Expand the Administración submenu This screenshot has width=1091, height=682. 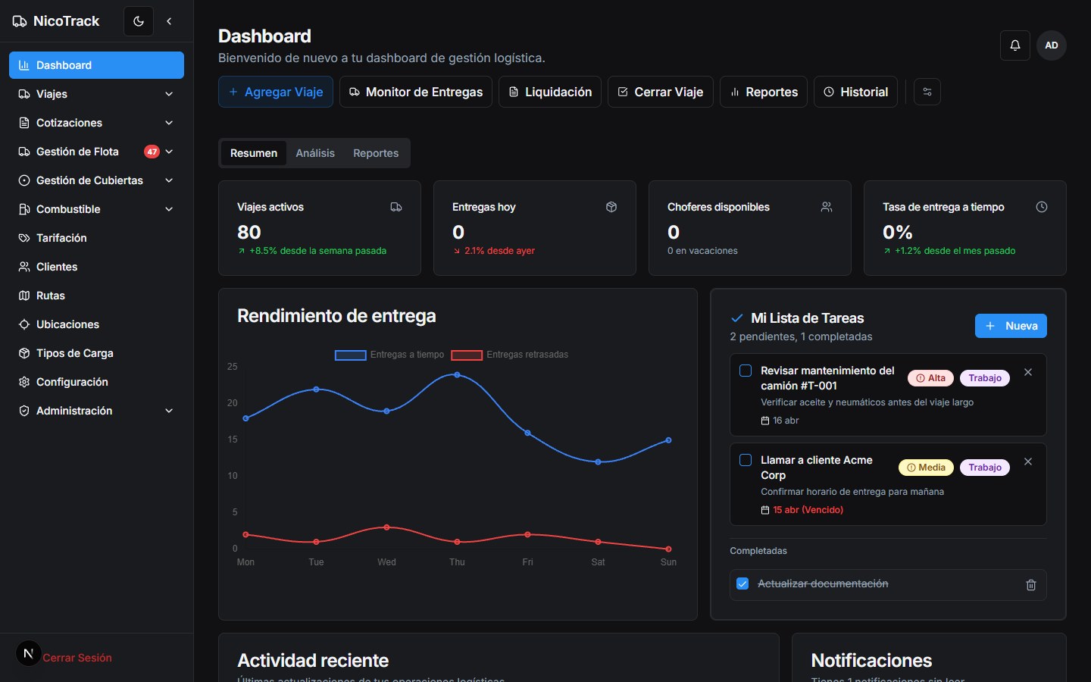(x=96, y=411)
